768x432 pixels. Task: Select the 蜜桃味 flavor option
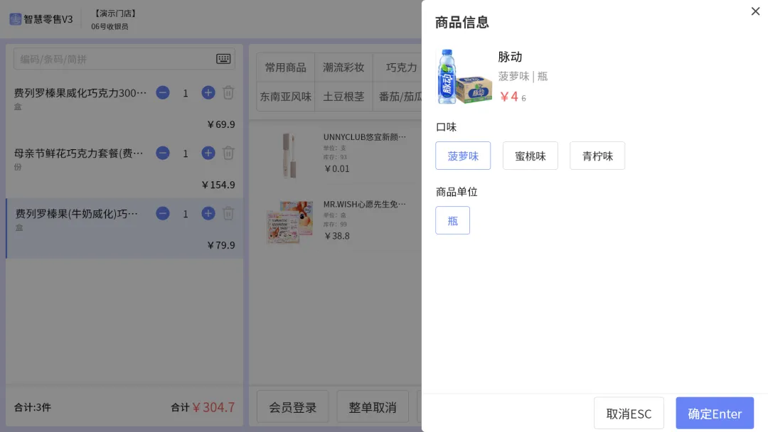pos(530,156)
